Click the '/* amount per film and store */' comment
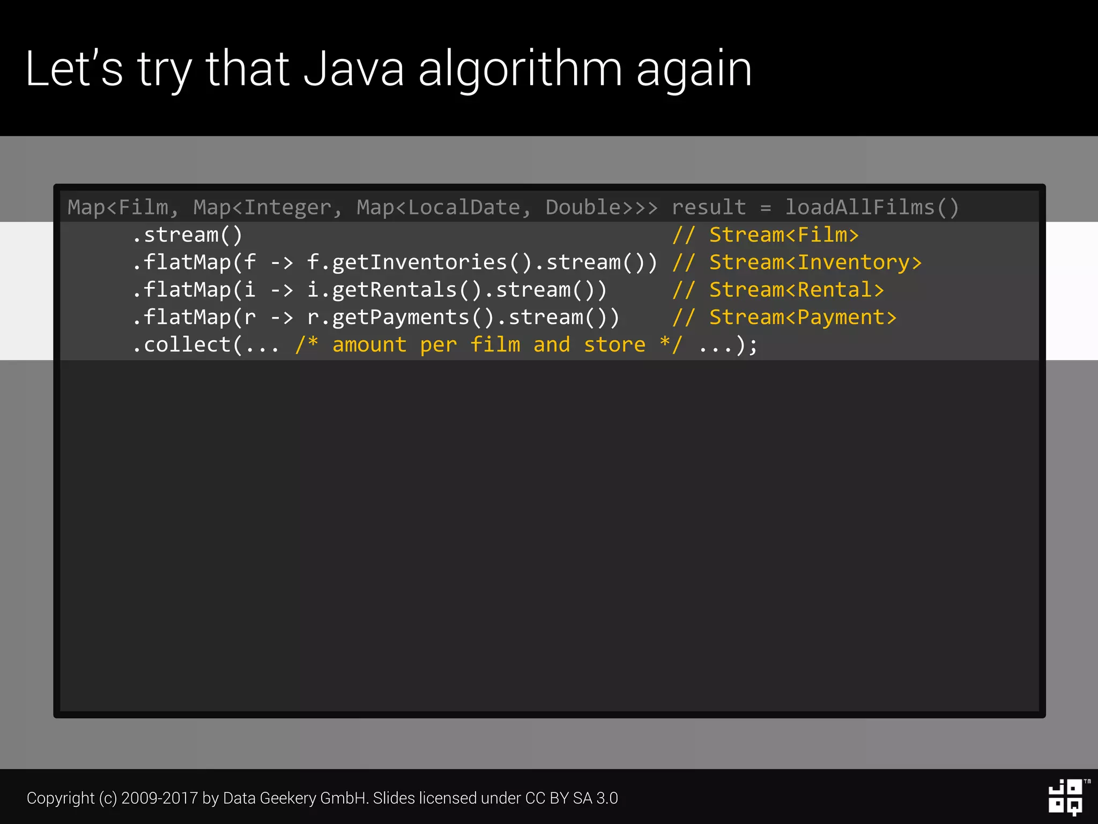 click(489, 344)
